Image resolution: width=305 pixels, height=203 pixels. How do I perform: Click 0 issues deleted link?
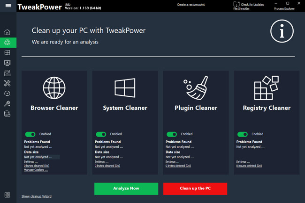tap(249, 166)
